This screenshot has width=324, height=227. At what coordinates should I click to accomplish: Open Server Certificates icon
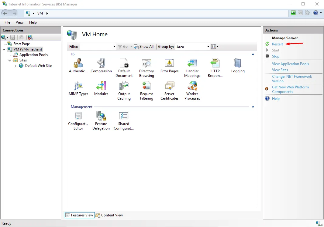click(169, 86)
